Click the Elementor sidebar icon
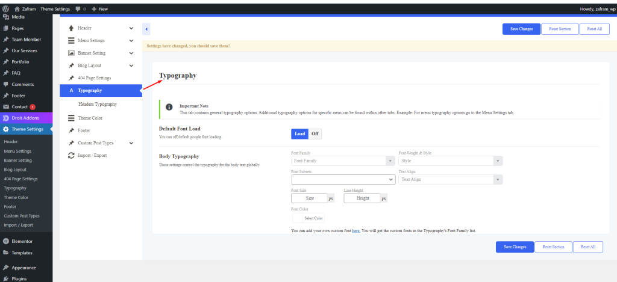 click(x=5, y=241)
